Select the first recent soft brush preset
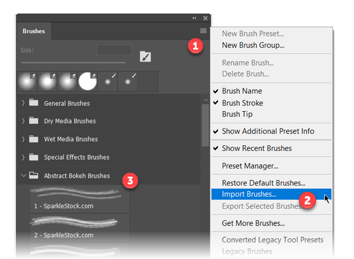The height and width of the screenshot is (259, 354). tap(27, 82)
